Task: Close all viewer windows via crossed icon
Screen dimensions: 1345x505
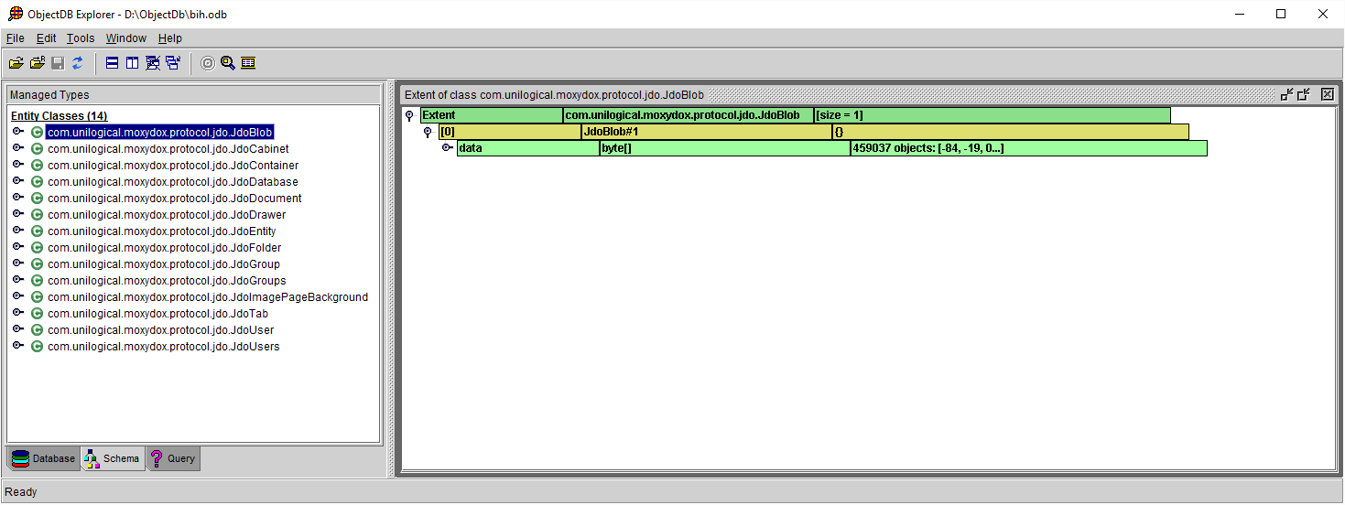Action: [x=153, y=63]
